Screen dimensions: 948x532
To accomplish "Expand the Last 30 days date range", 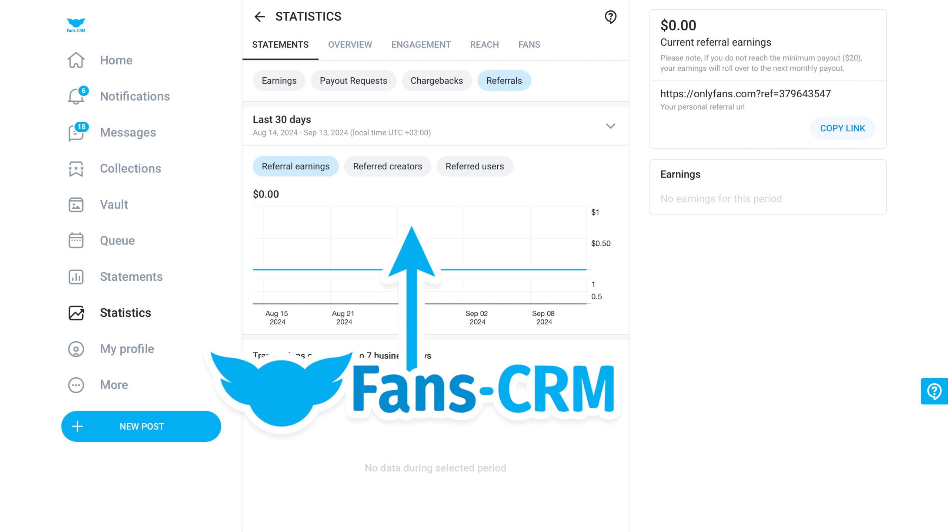I will [610, 125].
